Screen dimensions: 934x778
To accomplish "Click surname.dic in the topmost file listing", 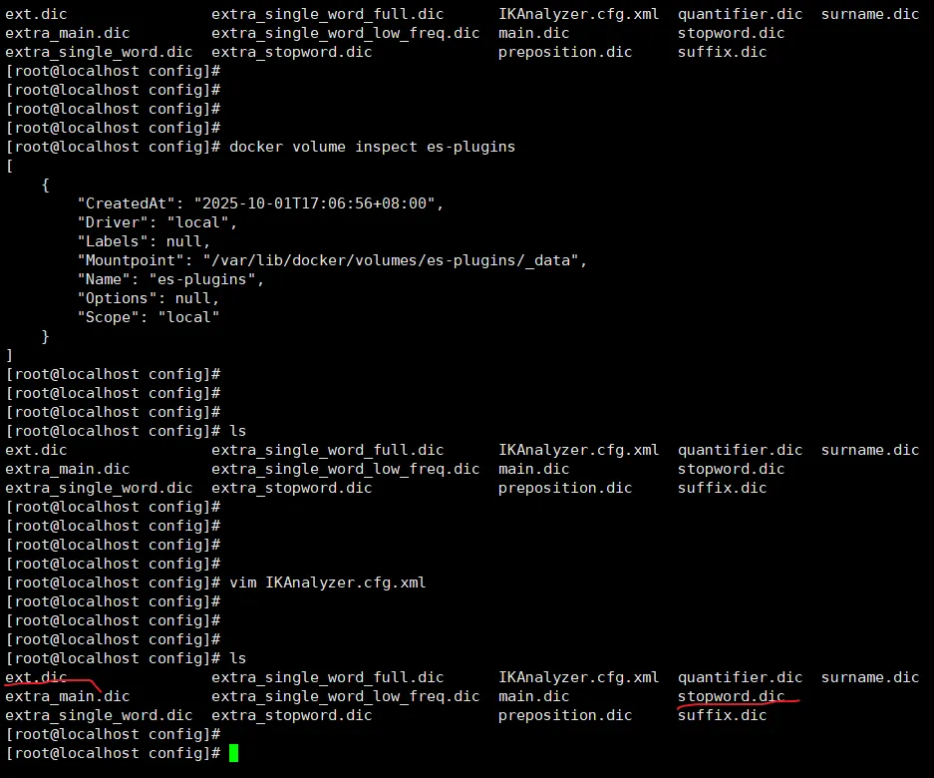I will pyautogui.click(x=870, y=14).
